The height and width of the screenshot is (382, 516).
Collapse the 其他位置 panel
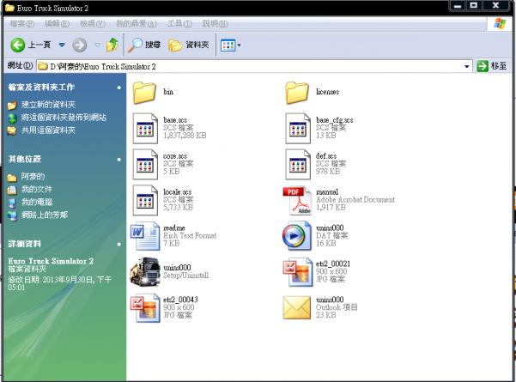119,159
